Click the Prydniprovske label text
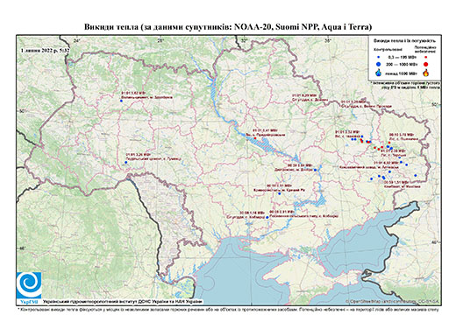 click(265, 133)
